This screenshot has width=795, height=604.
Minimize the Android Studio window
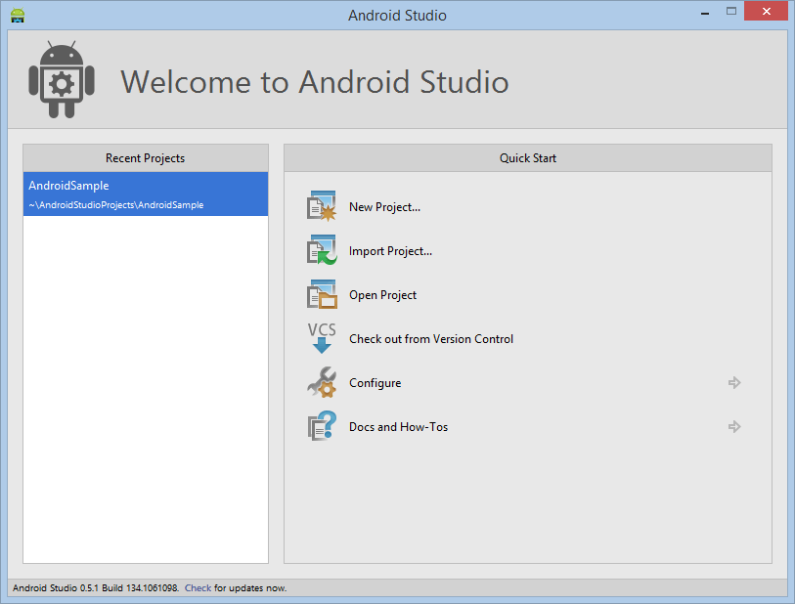(703, 12)
